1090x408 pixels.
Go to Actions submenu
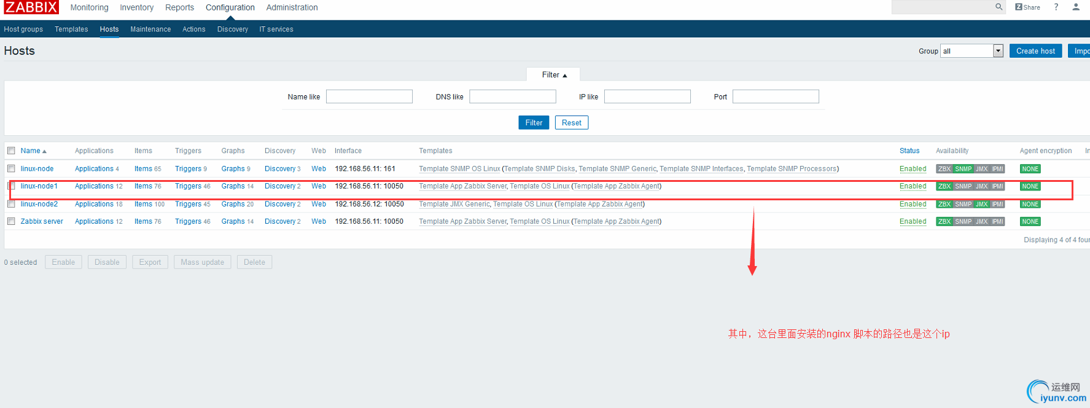(x=193, y=29)
